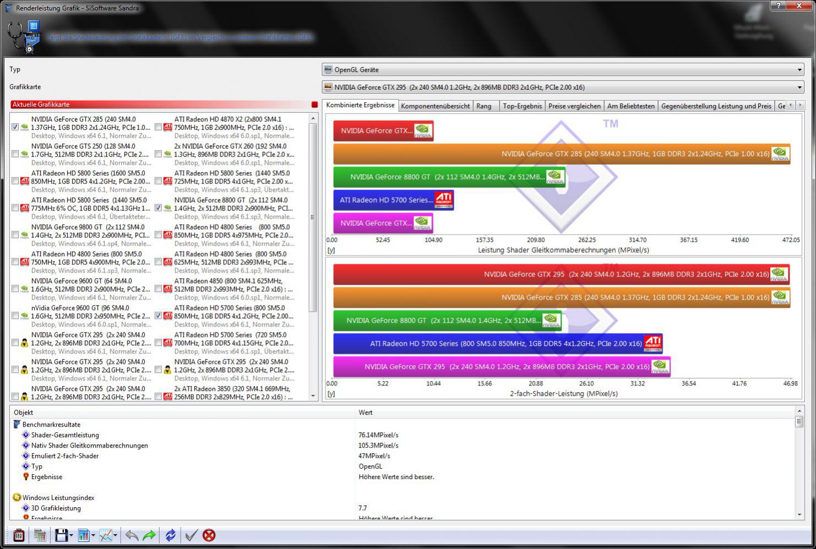Image resolution: width=816 pixels, height=549 pixels.
Task: Click the graphics card list scroll-down arrow
Action: [313, 396]
